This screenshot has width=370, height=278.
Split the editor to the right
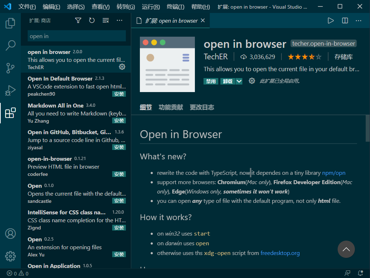click(x=345, y=20)
